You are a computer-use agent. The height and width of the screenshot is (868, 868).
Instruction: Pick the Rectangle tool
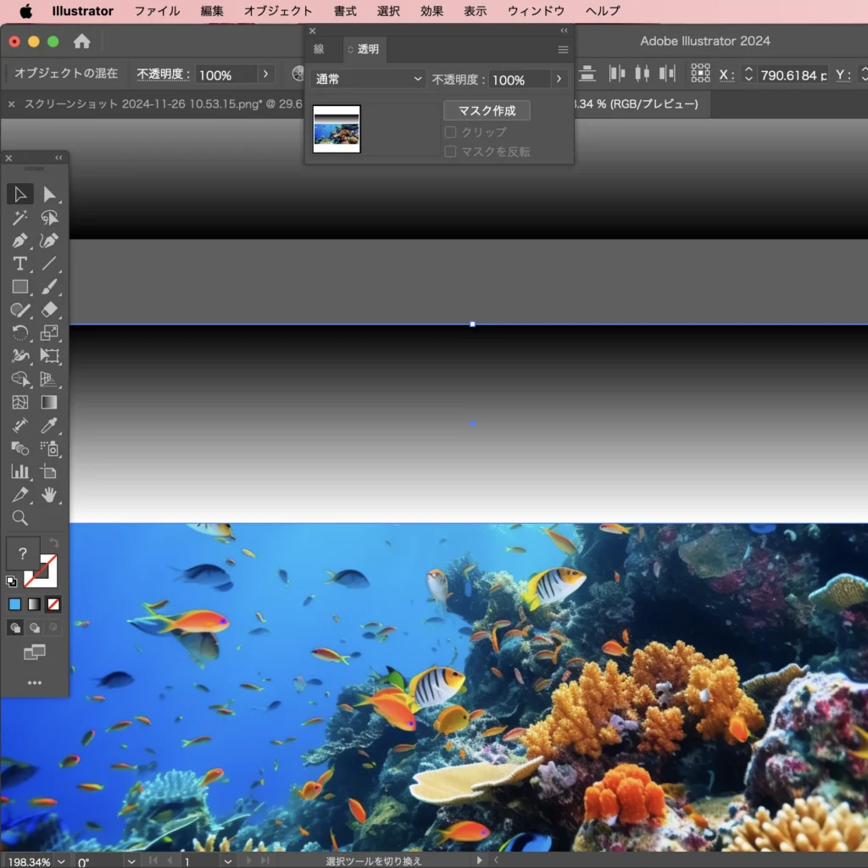pyautogui.click(x=20, y=287)
